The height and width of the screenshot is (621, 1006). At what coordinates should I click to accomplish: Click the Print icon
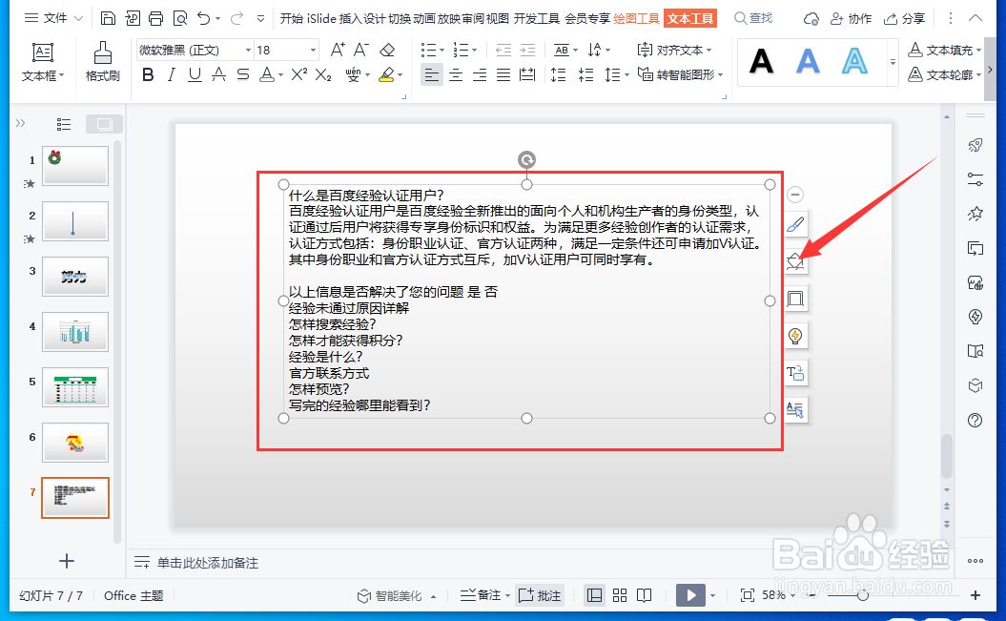tap(155, 18)
